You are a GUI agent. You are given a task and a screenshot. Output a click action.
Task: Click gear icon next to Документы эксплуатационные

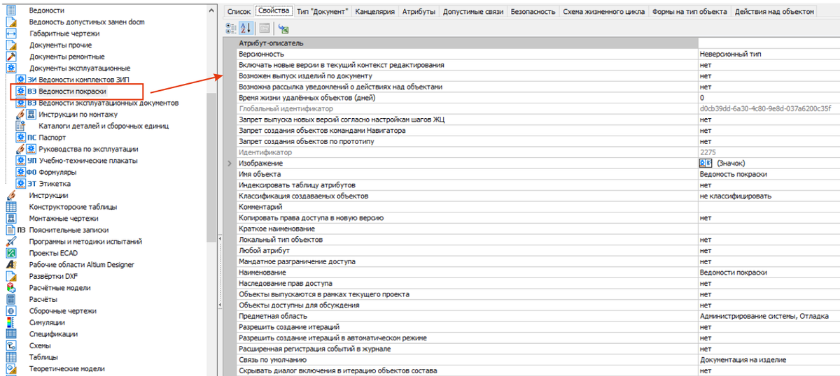(x=11, y=68)
